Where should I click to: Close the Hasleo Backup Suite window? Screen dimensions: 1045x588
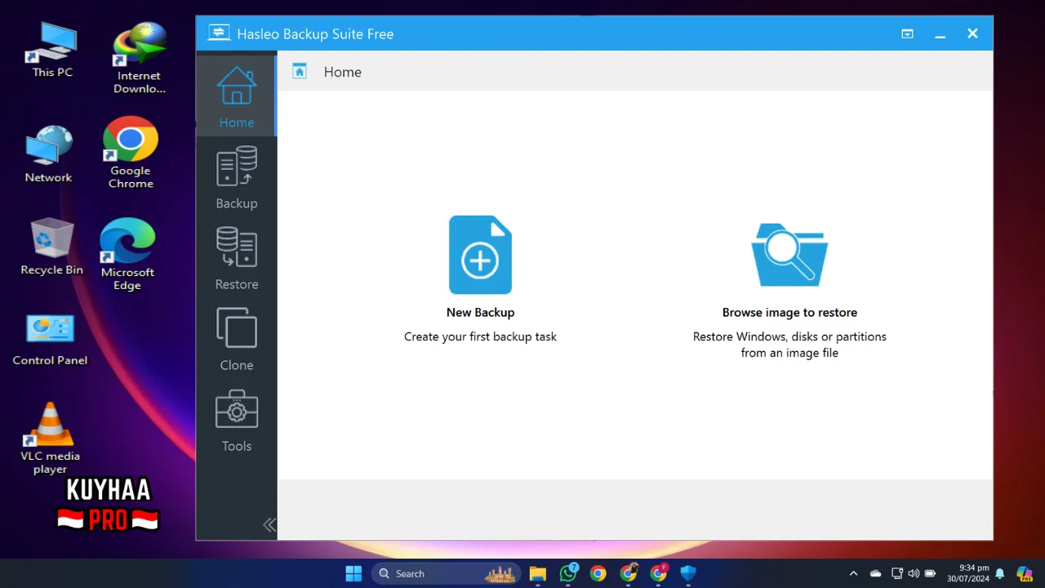tap(972, 33)
